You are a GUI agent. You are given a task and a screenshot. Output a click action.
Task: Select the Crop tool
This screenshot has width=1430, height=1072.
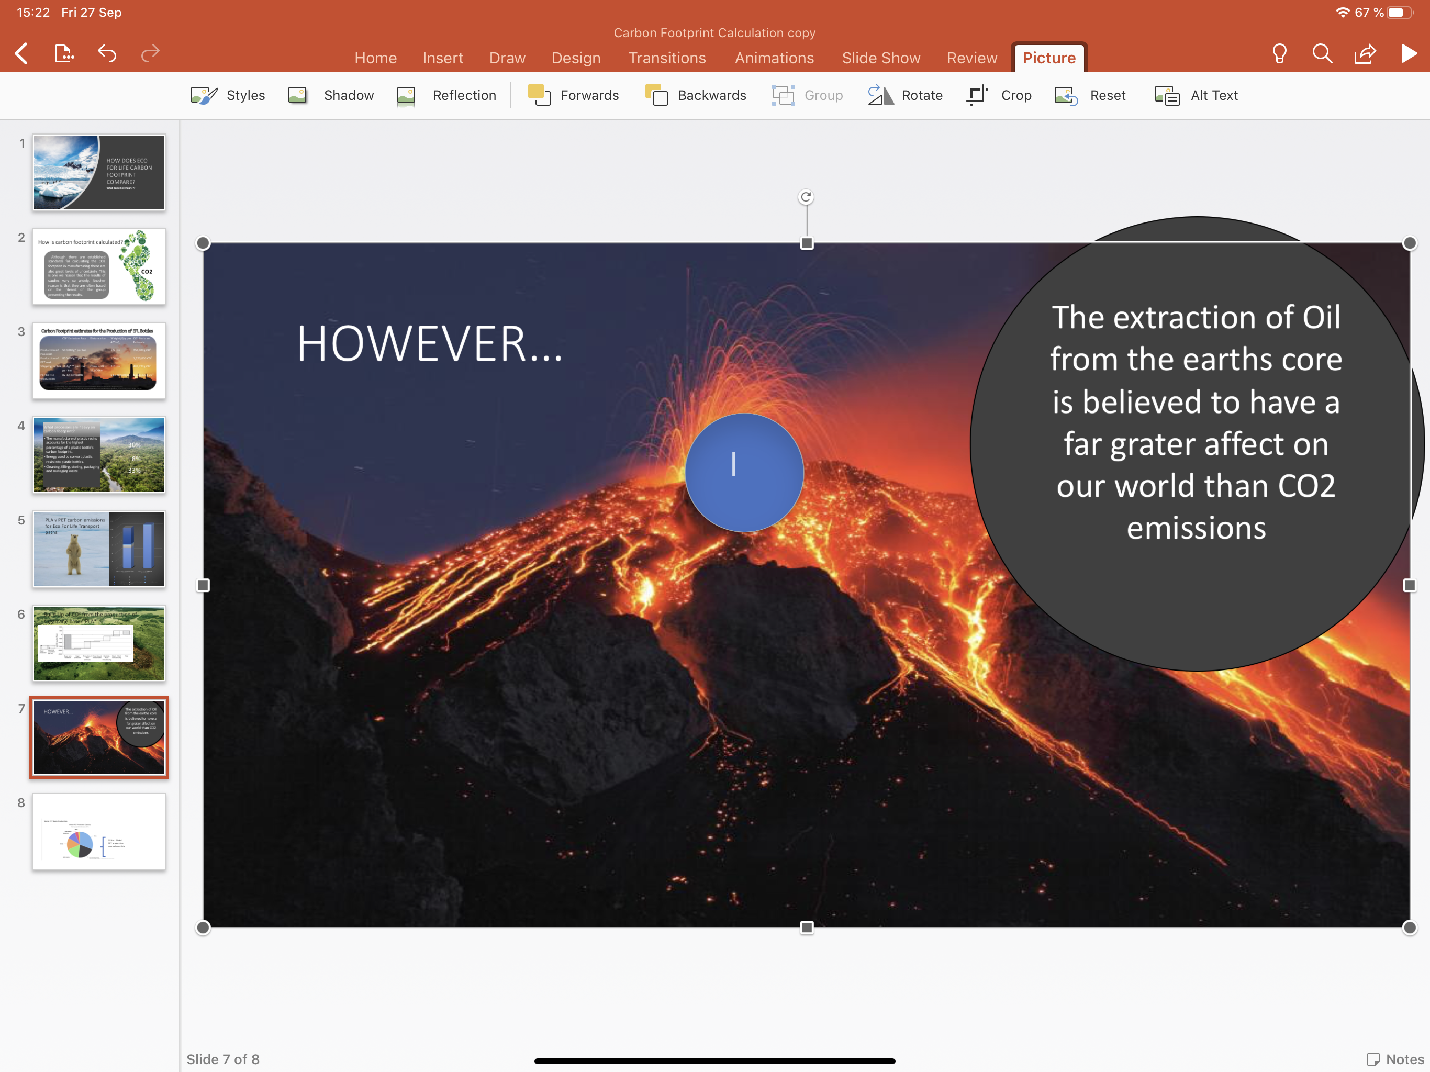coord(999,96)
